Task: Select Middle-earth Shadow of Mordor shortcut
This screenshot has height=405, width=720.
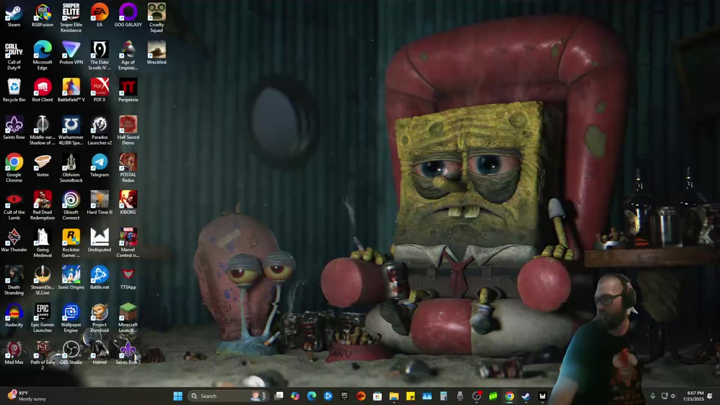Action: 43,130
